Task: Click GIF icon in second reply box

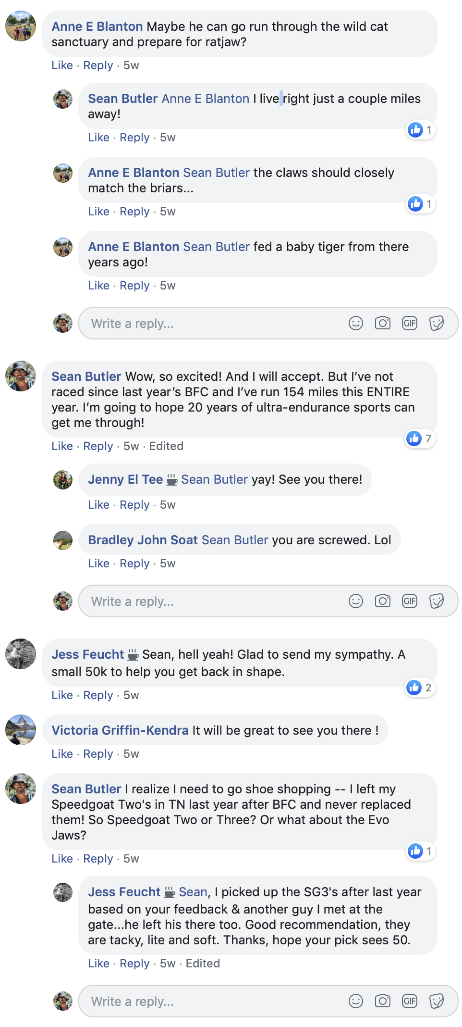Action: pyautogui.click(x=409, y=601)
